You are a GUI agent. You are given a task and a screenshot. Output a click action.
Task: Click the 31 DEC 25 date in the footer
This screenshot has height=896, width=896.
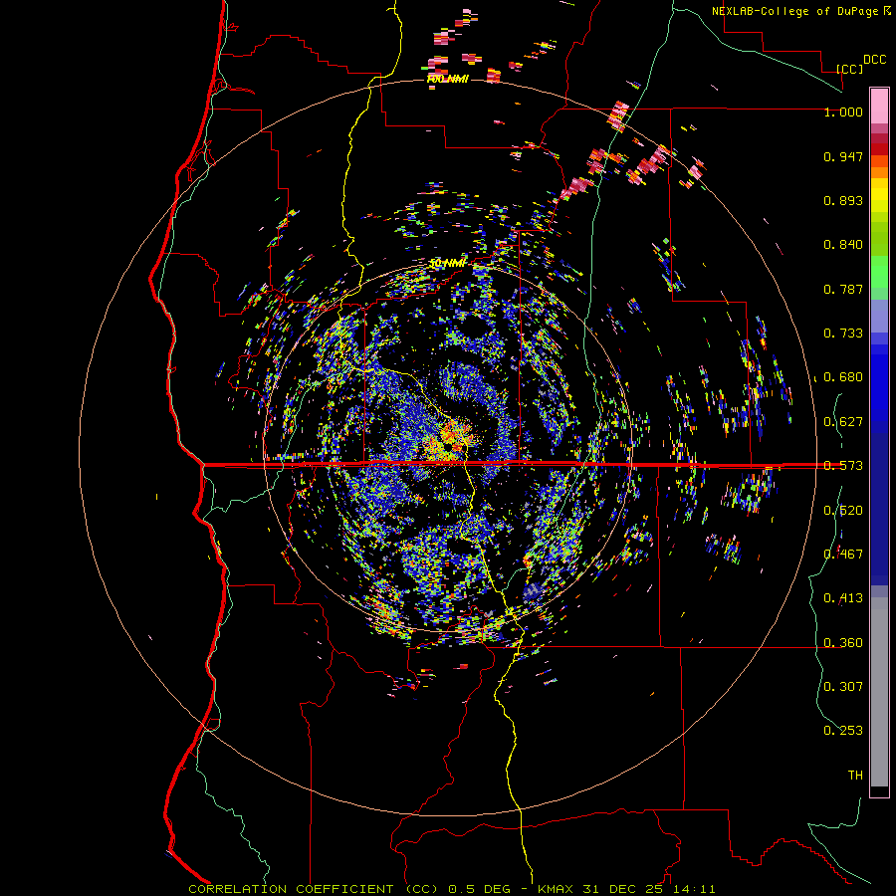coord(626,889)
